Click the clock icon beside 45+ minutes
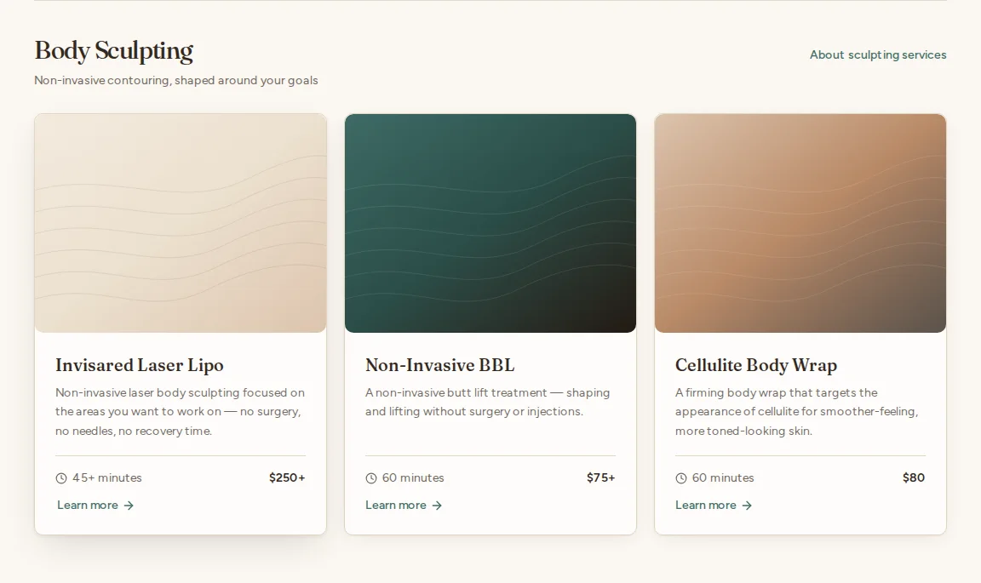981x583 pixels. [61, 478]
